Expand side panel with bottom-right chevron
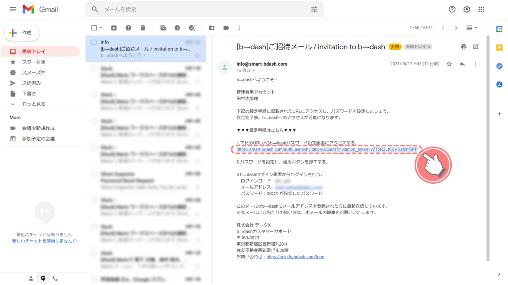The height and width of the screenshot is (285, 508). click(x=499, y=274)
